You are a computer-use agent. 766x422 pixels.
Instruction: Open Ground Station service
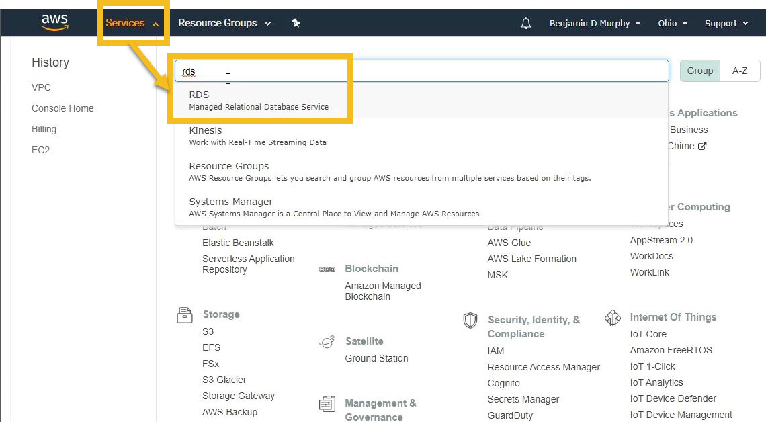(x=376, y=359)
